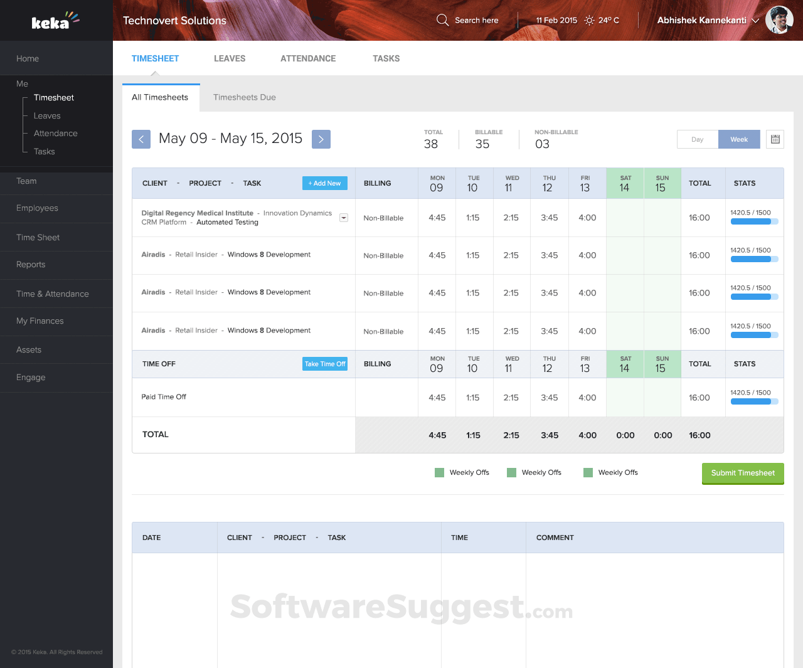Open Reports in the left sidebar
The width and height of the screenshot is (803, 668).
pos(31,265)
